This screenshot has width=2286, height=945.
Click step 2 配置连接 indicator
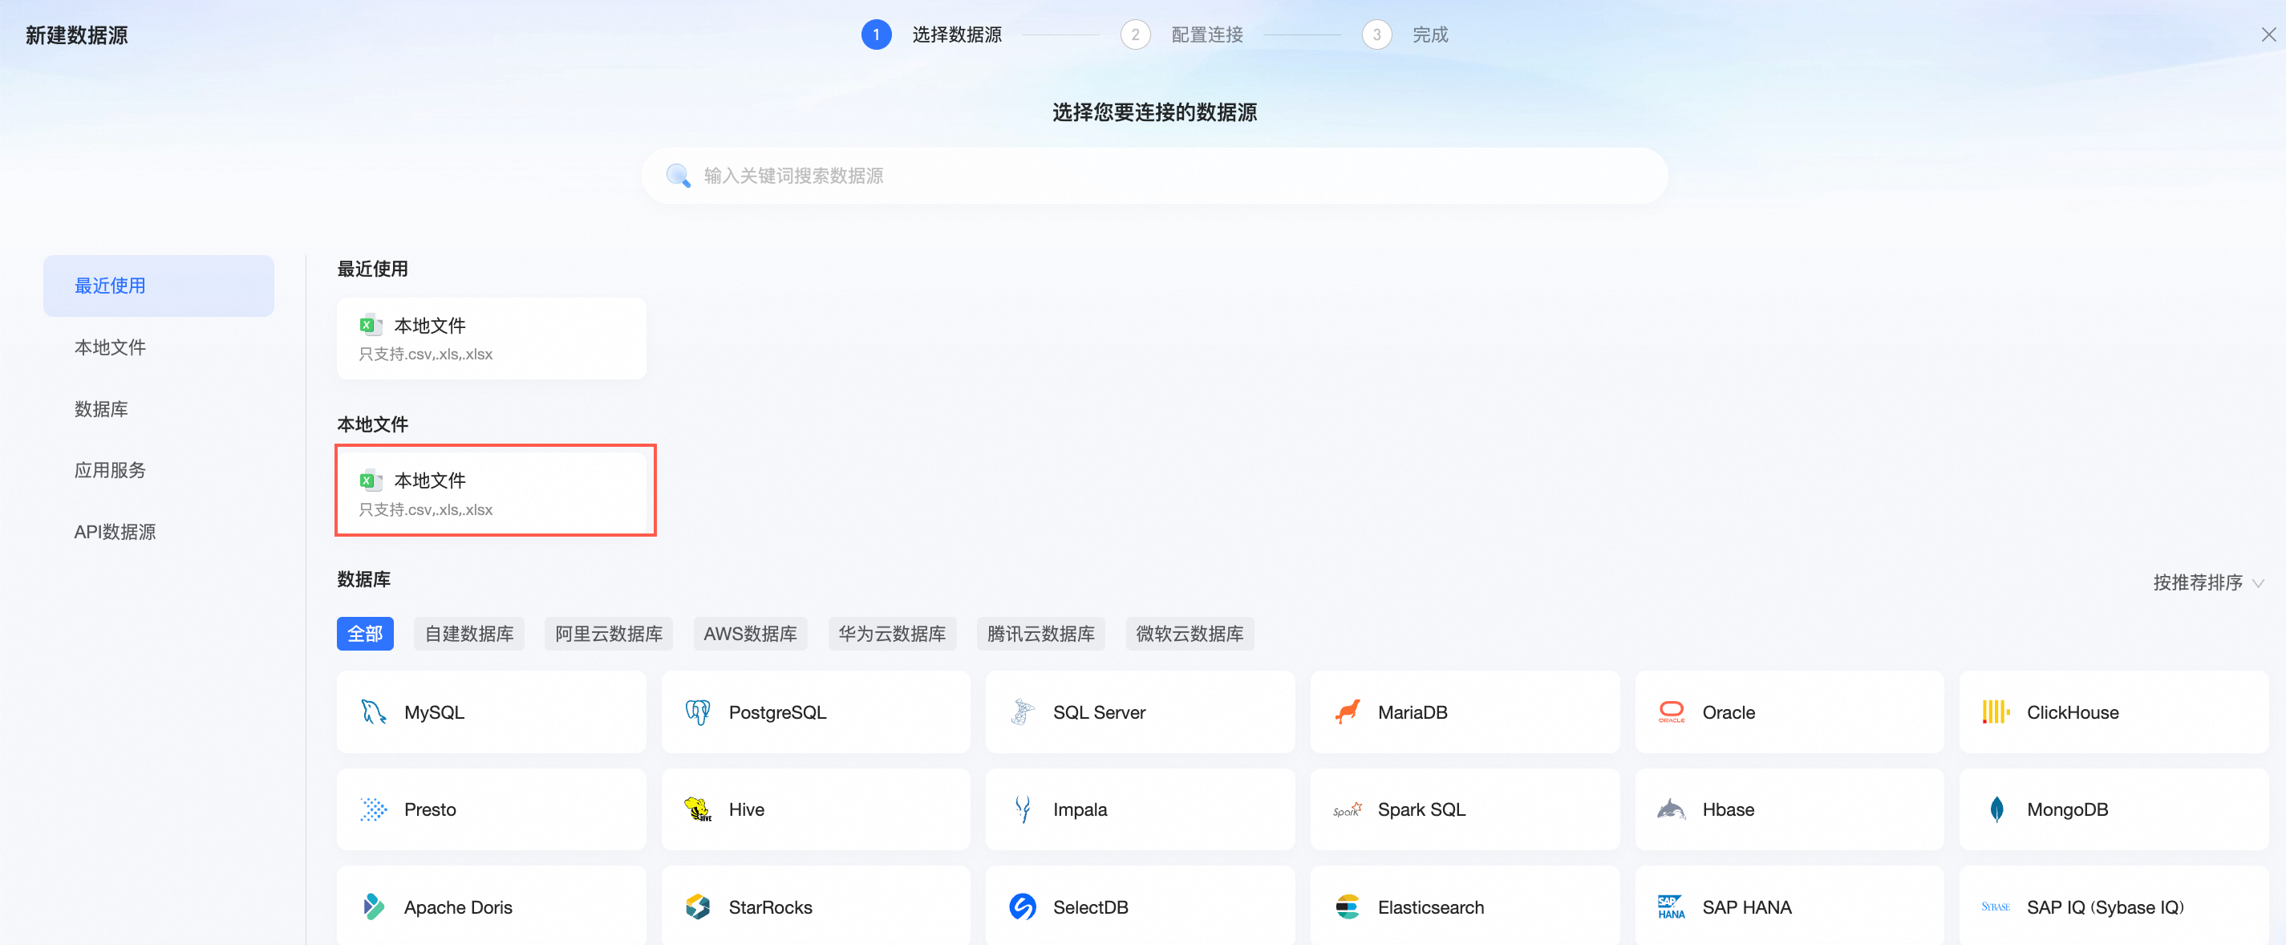point(1182,34)
